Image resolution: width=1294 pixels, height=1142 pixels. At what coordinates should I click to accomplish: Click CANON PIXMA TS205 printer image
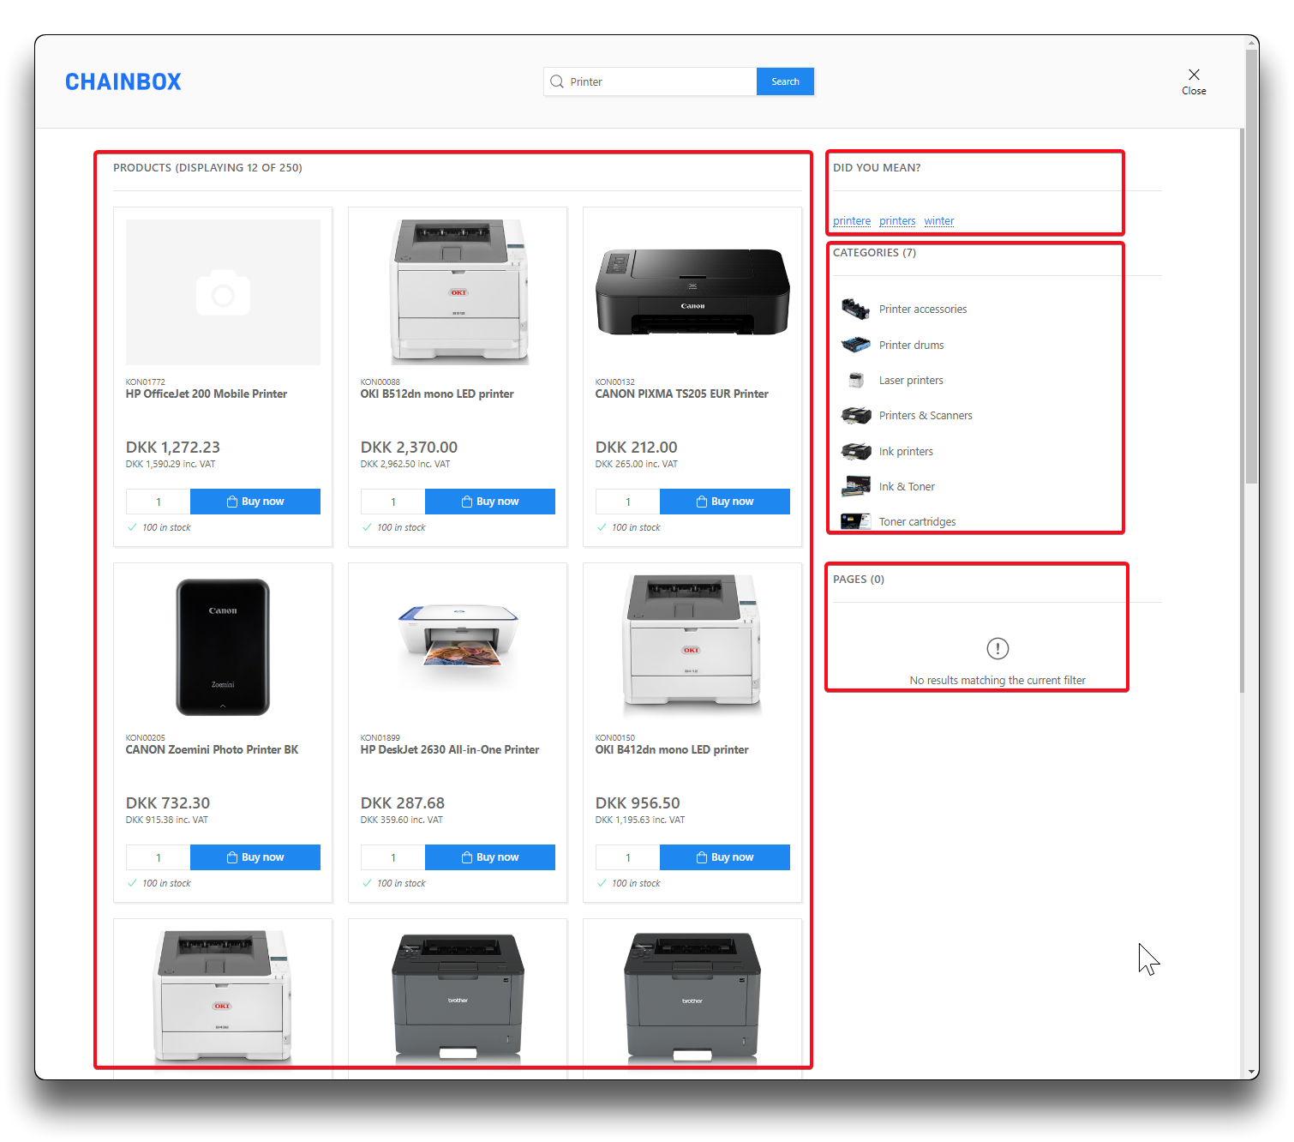[692, 292]
